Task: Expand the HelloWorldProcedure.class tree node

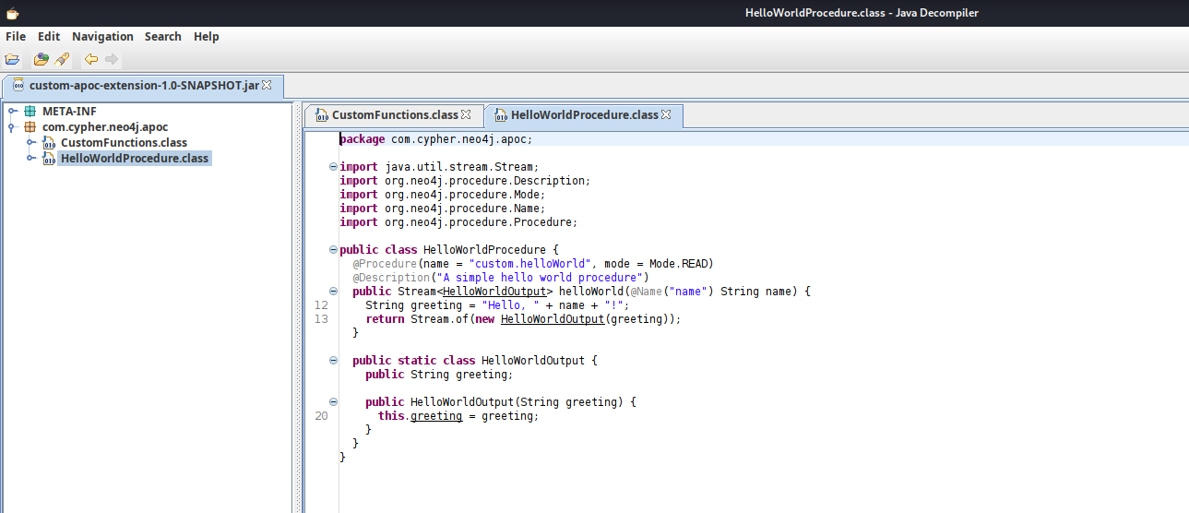Action: (31, 159)
